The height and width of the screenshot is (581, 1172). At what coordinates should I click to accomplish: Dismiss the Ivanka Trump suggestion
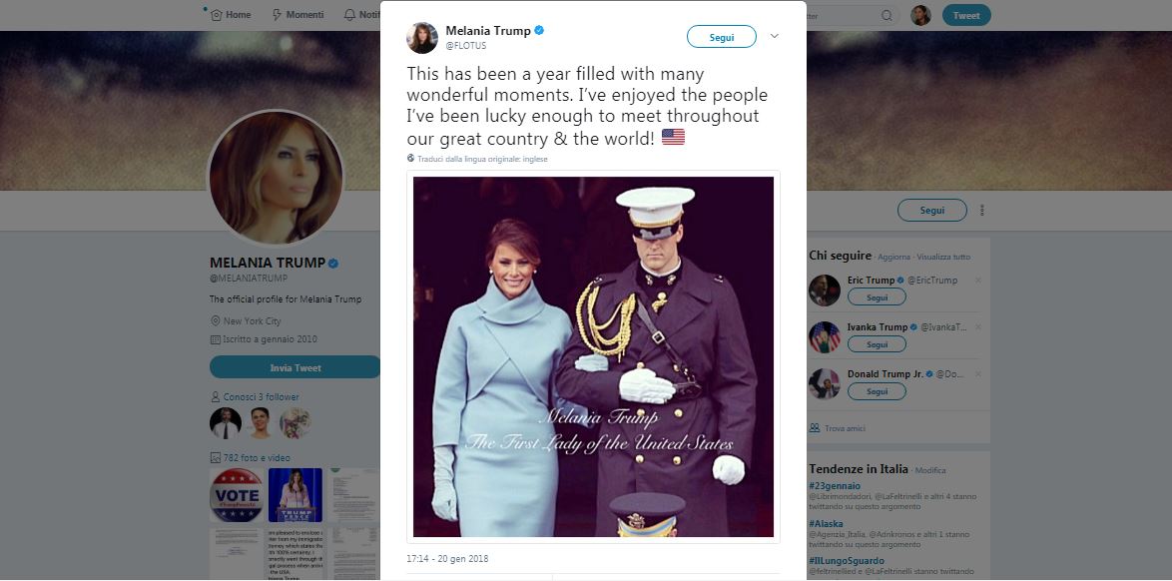click(977, 326)
